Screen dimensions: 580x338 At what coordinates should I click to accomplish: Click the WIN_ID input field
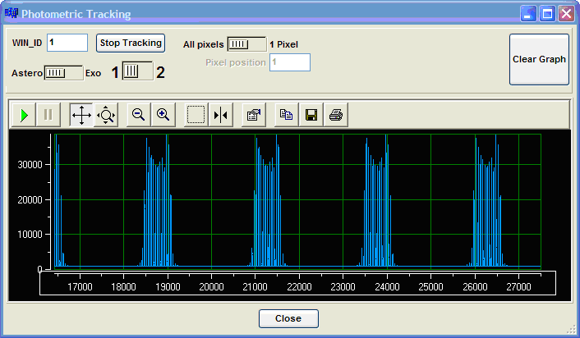tap(67, 43)
